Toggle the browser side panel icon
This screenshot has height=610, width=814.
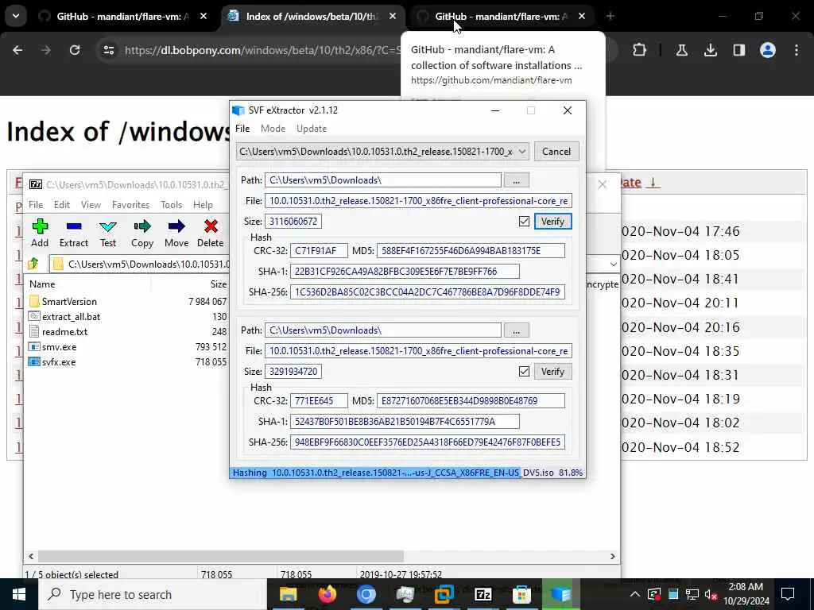(x=738, y=50)
